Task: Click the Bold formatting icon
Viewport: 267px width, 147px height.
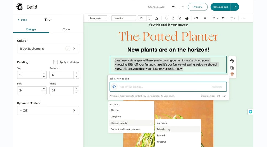Action: point(166,18)
